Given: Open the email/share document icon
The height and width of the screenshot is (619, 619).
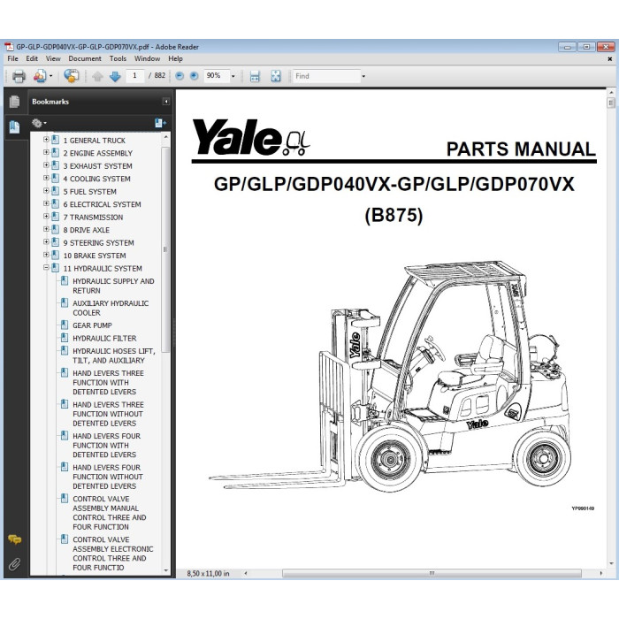Looking at the screenshot, I should click(40, 76).
